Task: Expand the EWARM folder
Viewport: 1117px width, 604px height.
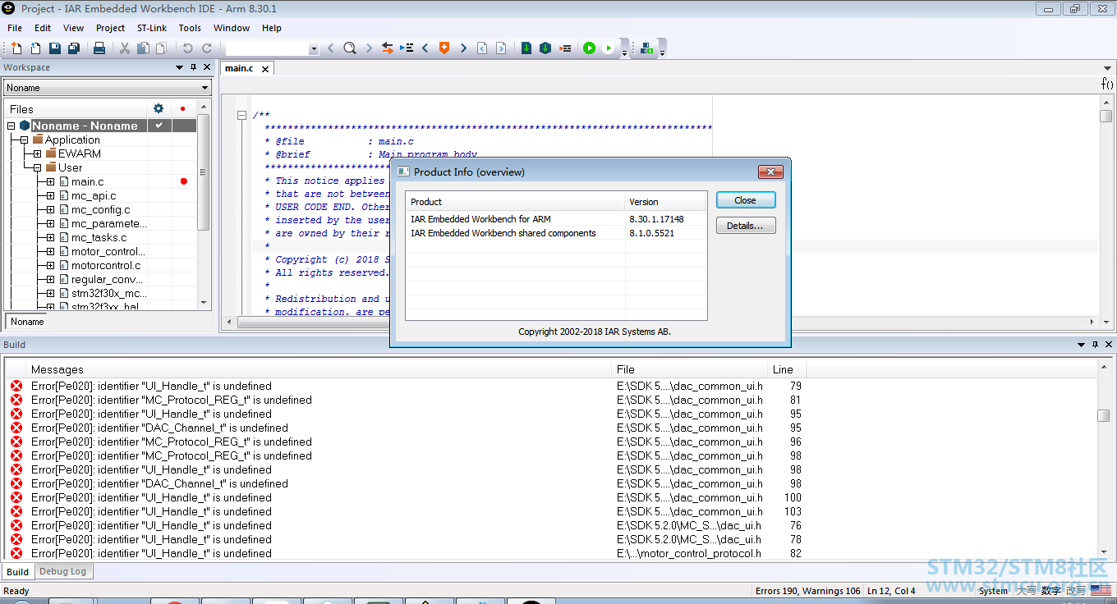Action: 38,153
